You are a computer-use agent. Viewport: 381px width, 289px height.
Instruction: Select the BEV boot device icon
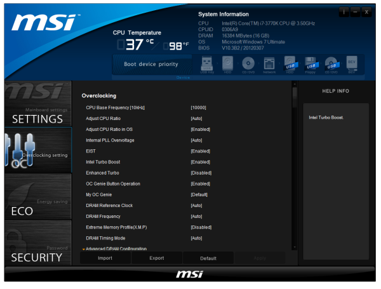[x=352, y=64]
